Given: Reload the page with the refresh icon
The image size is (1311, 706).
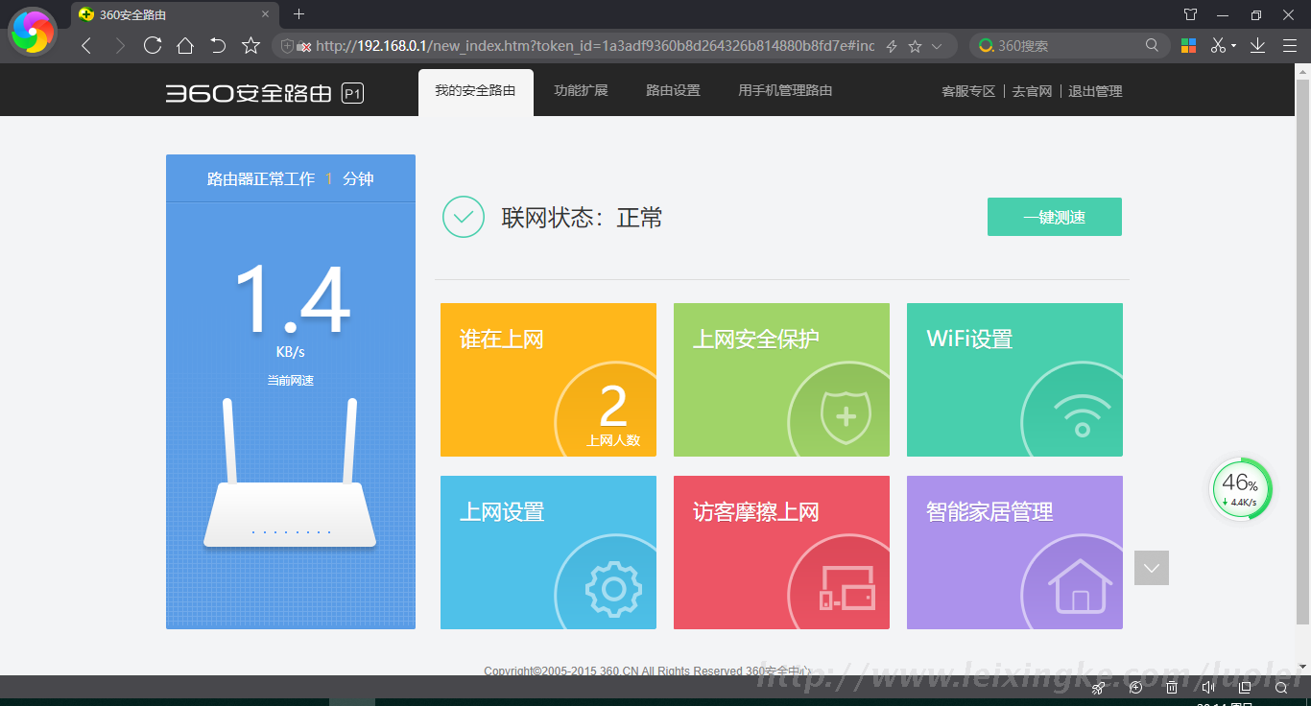Looking at the screenshot, I should (152, 45).
